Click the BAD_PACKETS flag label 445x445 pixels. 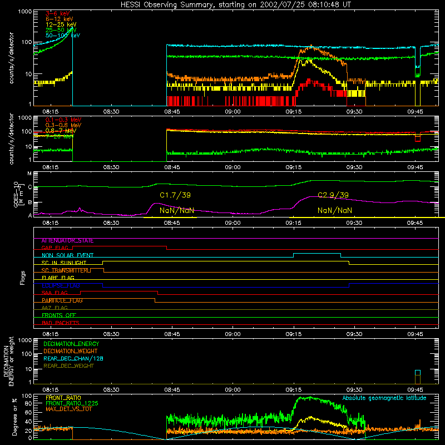61,323
